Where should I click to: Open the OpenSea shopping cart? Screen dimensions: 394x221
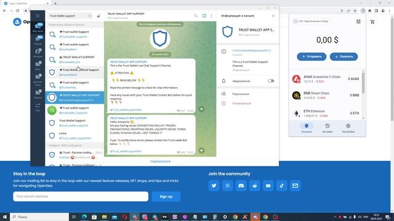tap(372, 22)
